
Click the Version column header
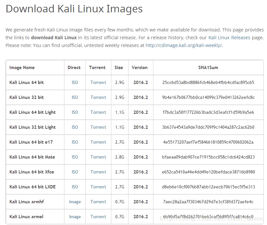coord(139,67)
